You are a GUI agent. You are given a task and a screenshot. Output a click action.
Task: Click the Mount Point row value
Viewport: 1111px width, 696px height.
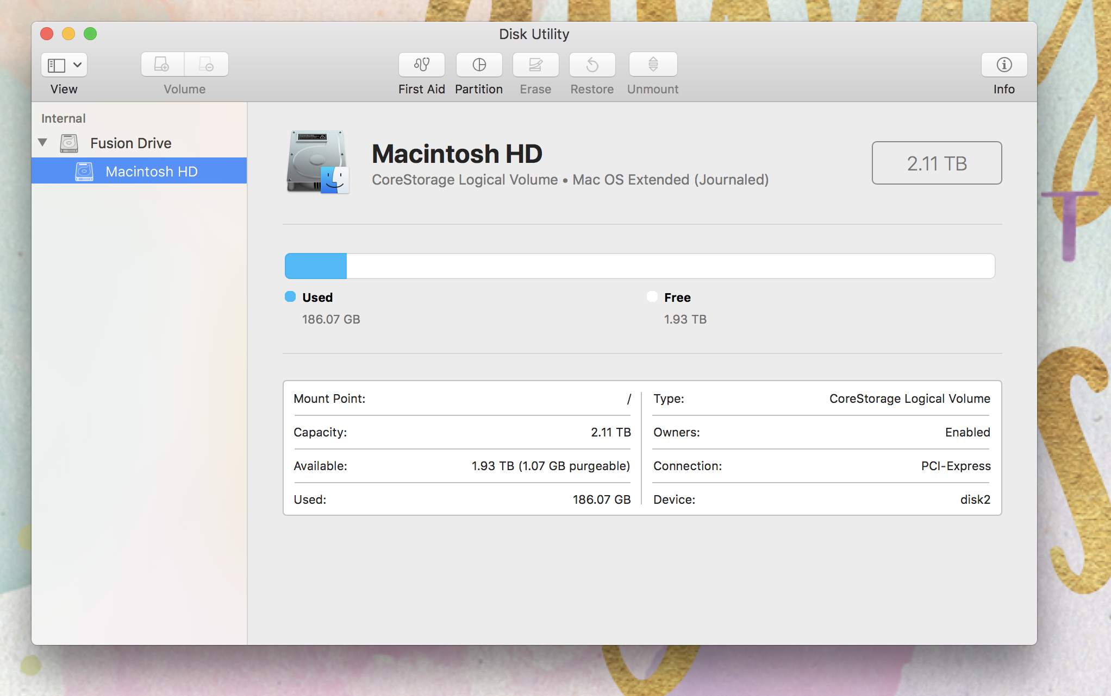click(x=628, y=399)
